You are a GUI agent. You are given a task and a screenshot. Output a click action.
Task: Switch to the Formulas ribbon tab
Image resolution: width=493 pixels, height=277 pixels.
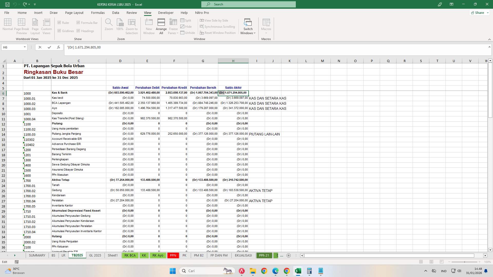[x=98, y=13]
